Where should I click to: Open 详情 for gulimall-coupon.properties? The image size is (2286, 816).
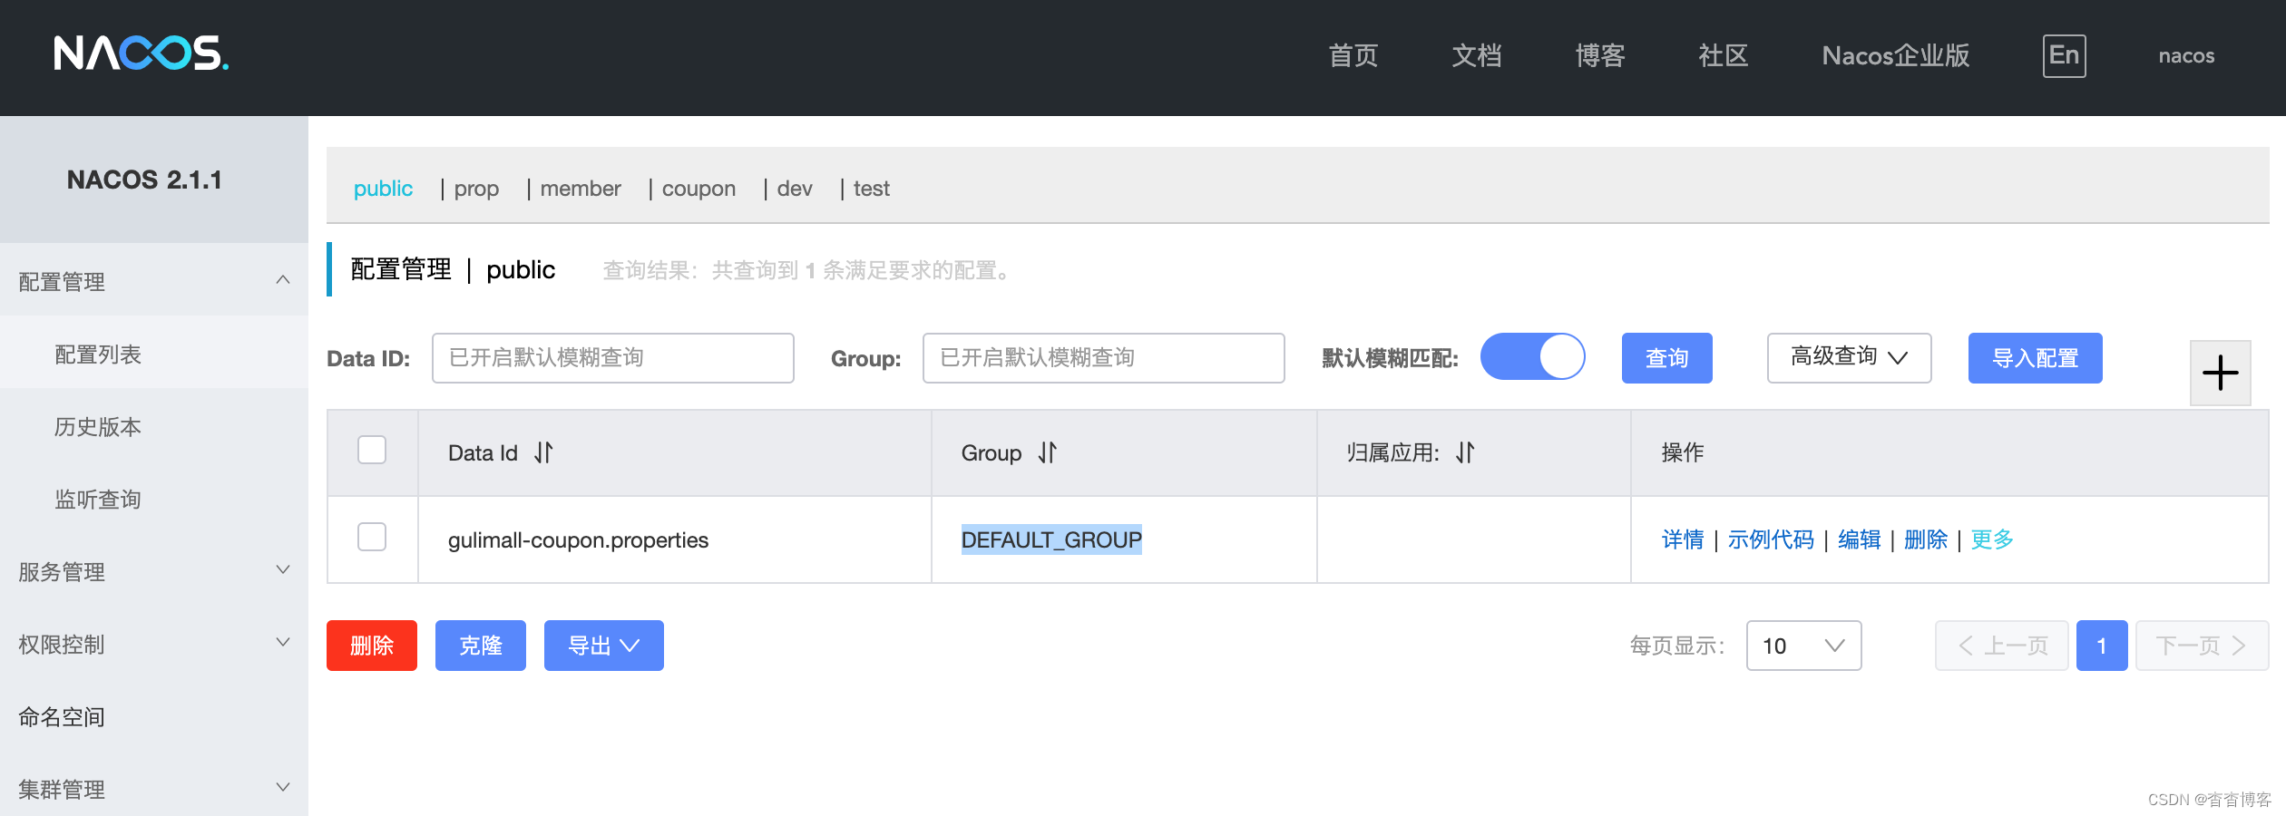point(1683,539)
